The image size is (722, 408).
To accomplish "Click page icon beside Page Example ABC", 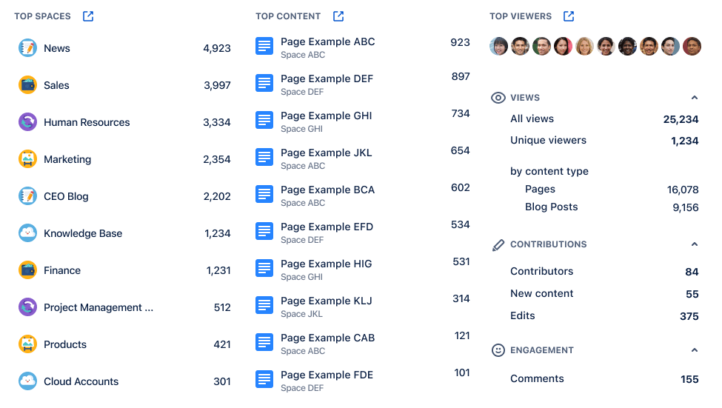I will (x=264, y=46).
